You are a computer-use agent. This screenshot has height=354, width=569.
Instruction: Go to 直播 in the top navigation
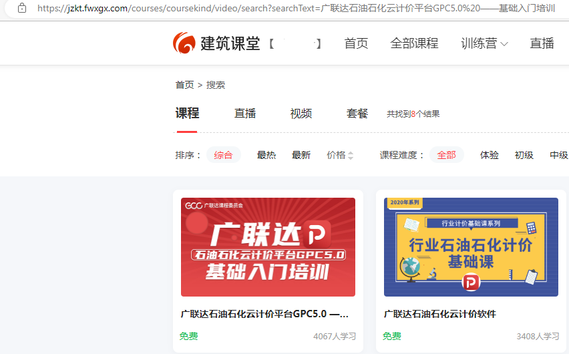[x=542, y=43]
